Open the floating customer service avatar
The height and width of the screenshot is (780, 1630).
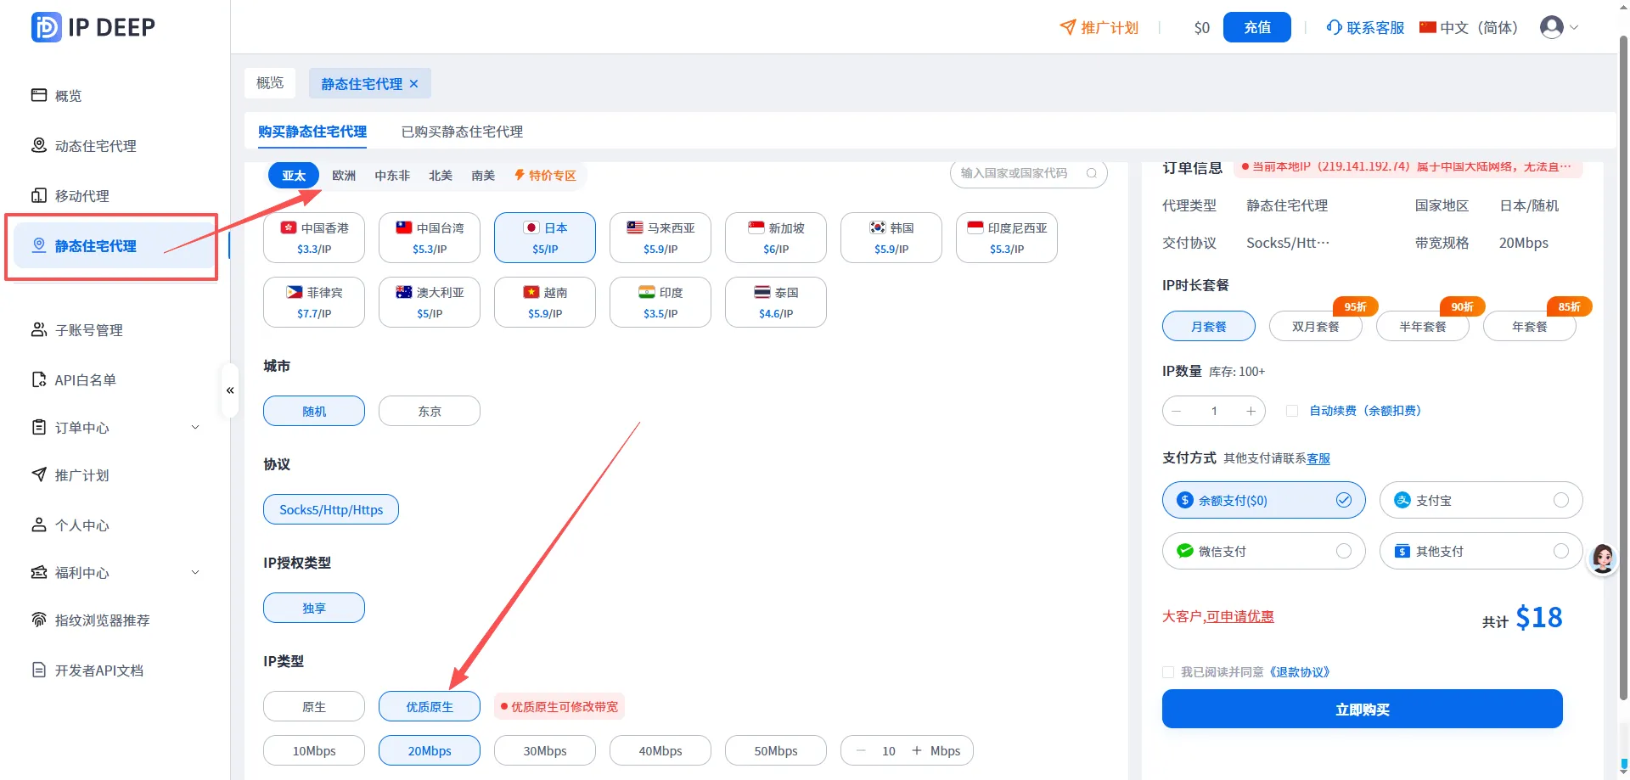[x=1603, y=558]
